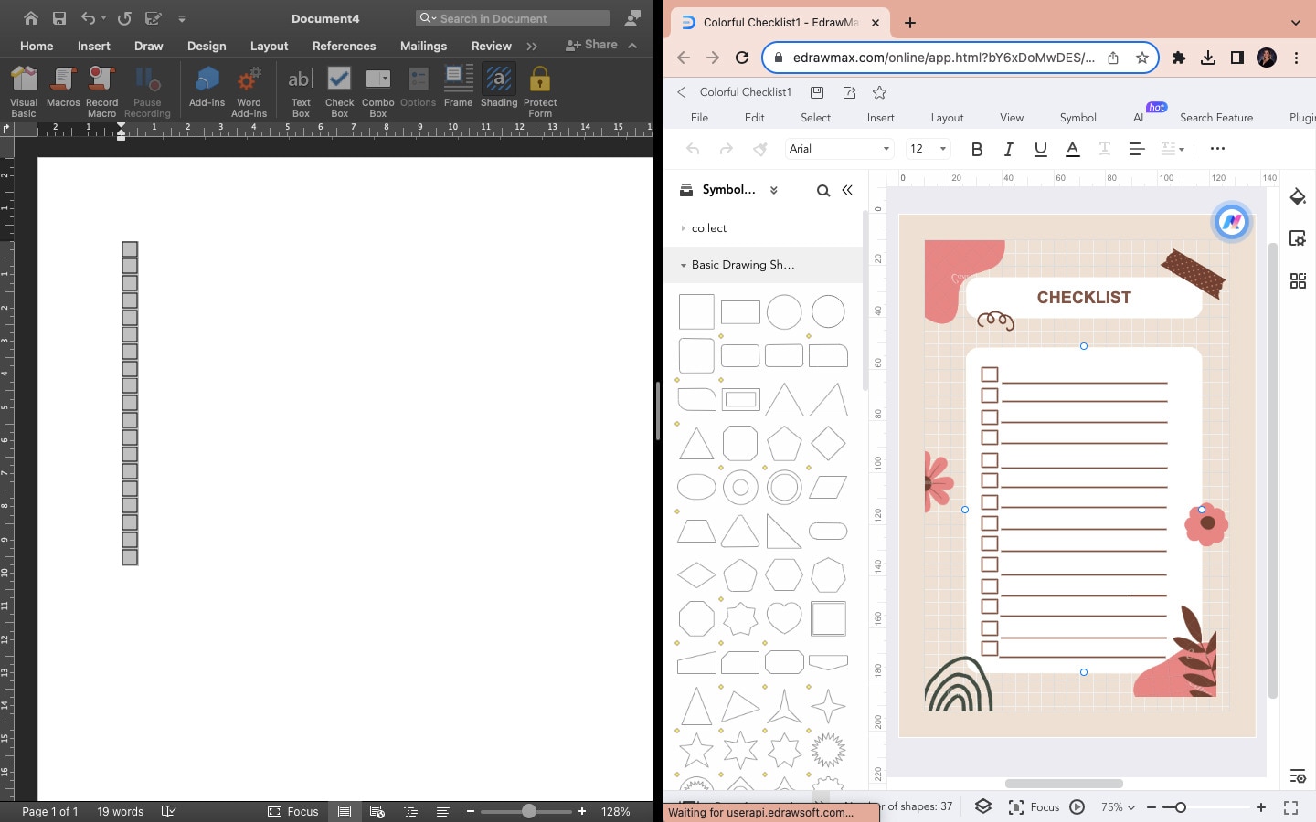Open the fill style paint bucket panel
The height and width of the screenshot is (822, 1316).
point(1298,196)
